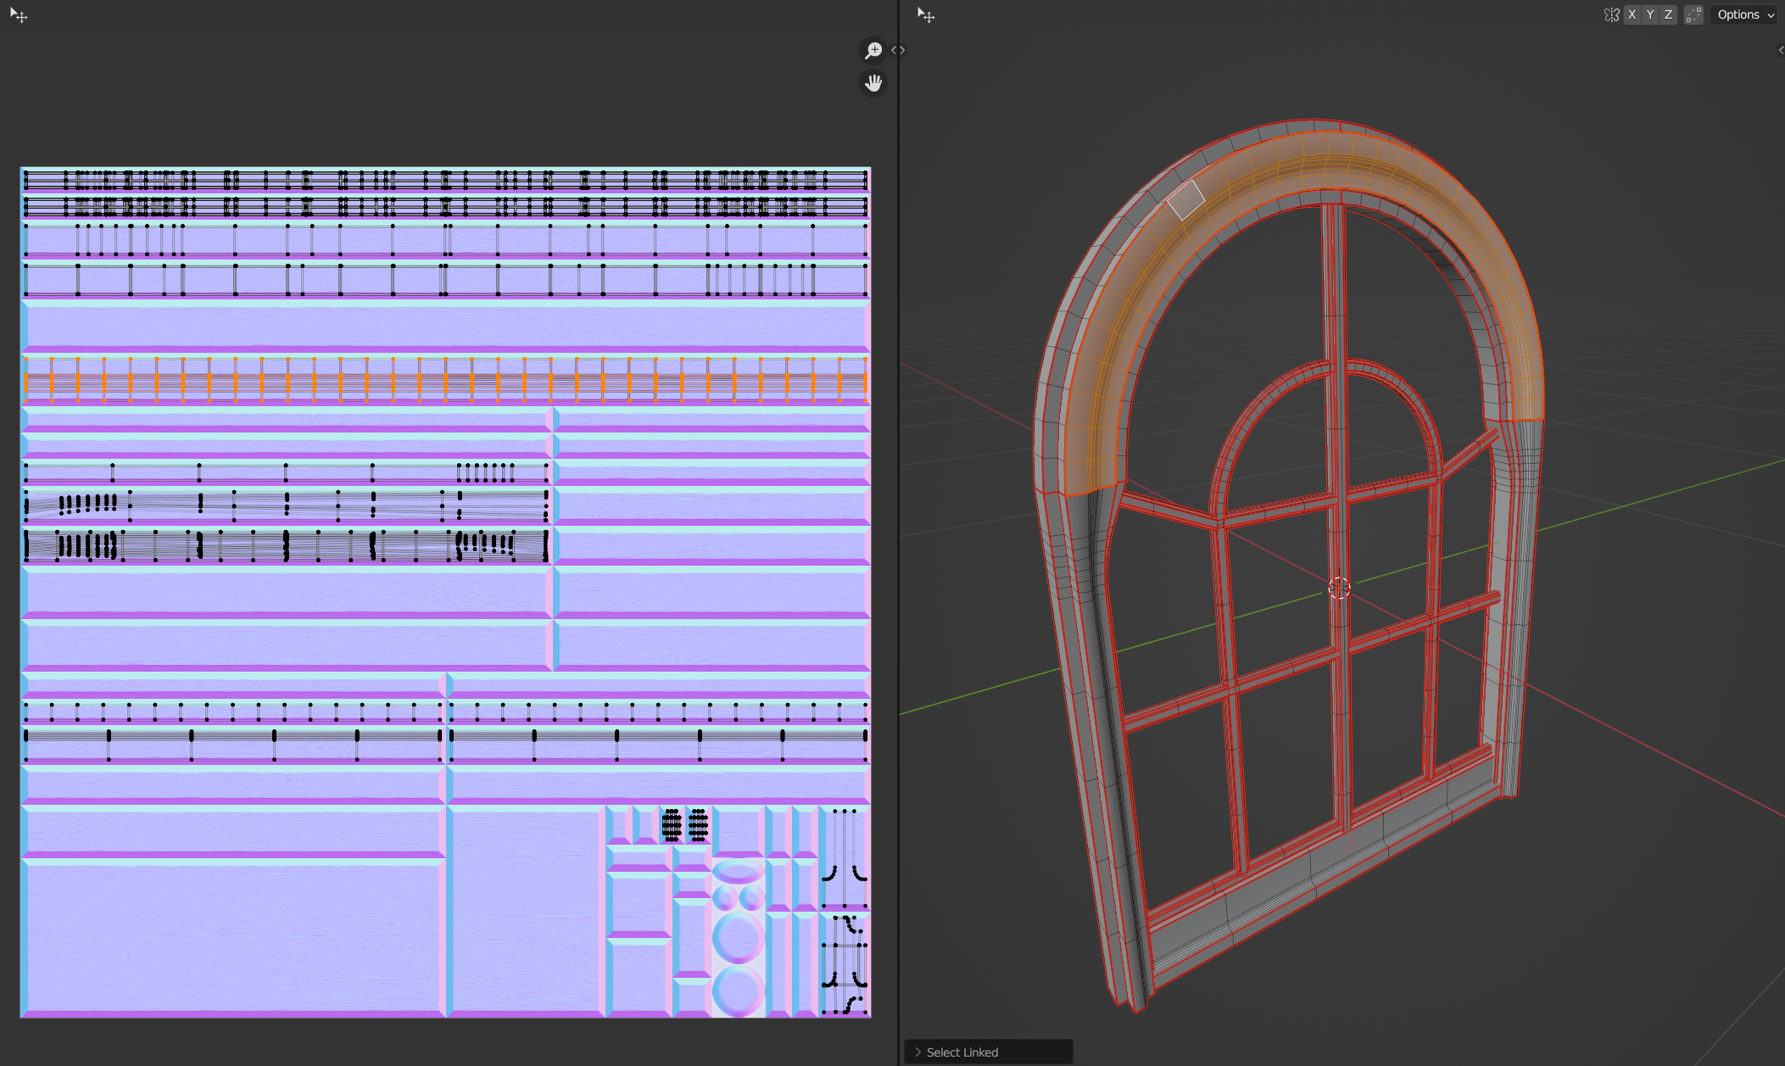Click the Select Linked label text

(x=962, y=1052)
